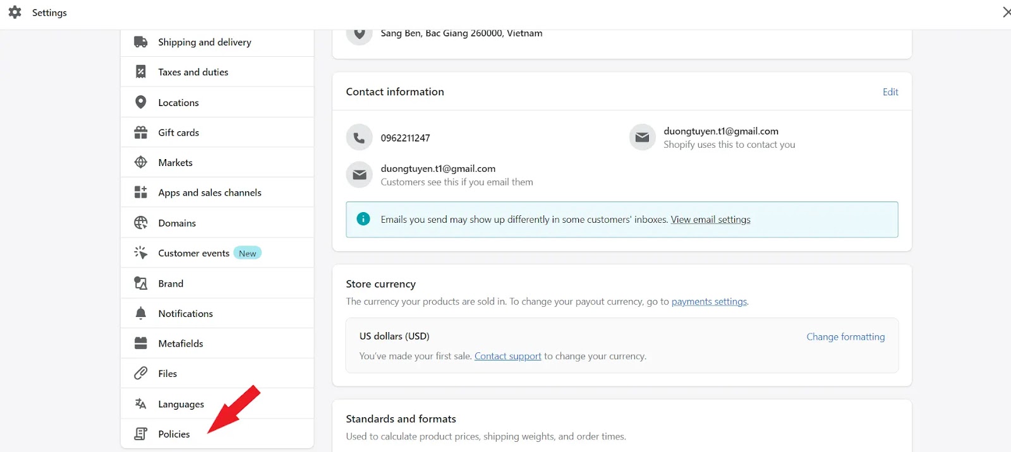Click the Gift cards gift icon
The width and height of the screenshot is (1011, 452).
(x=140, y=133)
